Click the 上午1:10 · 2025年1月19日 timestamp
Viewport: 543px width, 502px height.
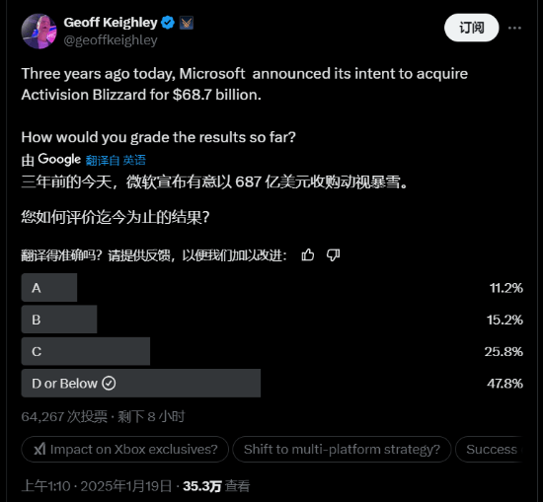click(97, 486)
